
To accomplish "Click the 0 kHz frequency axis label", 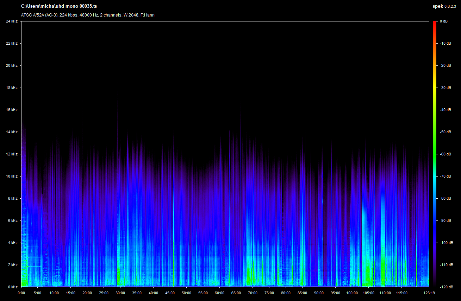I will pyautogui.click(x=13, y=287).
